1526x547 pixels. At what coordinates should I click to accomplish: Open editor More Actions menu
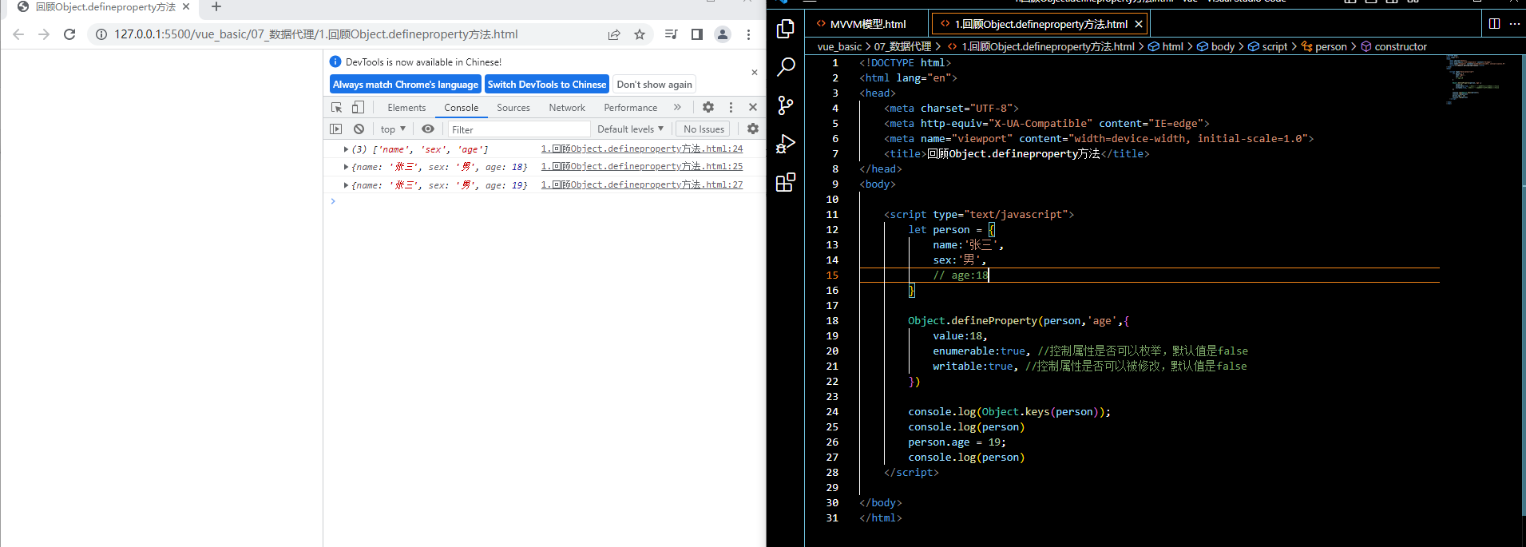coord(1515,24)
